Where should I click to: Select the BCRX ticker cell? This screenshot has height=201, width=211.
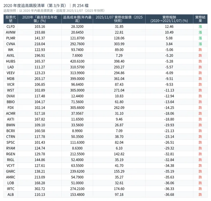click(x=11, y=131)
